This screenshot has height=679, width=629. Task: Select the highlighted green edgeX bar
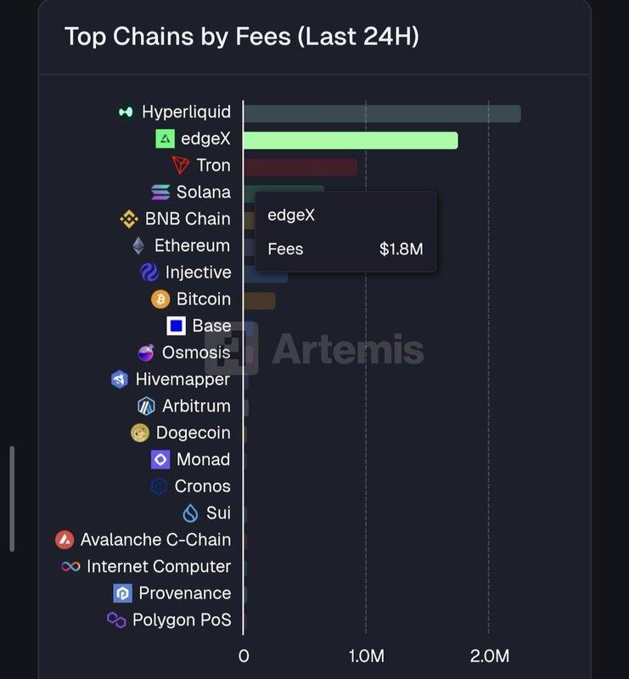351,140
